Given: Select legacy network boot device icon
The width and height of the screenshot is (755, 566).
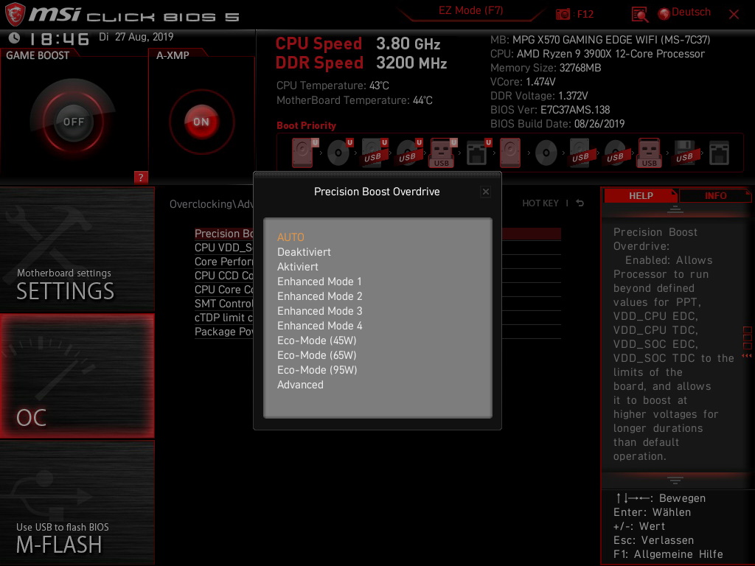Looking at the screenshot, I should coord(719,153).
